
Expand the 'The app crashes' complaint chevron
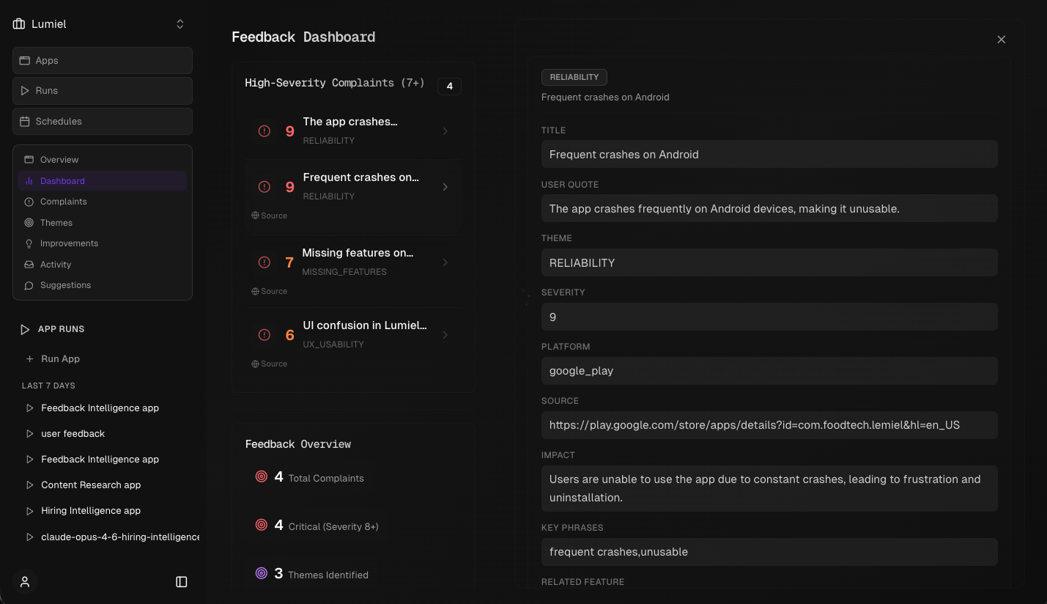click(x=445, y=131)
